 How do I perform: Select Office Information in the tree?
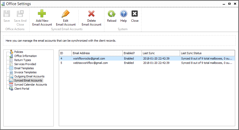click(25, 56)
